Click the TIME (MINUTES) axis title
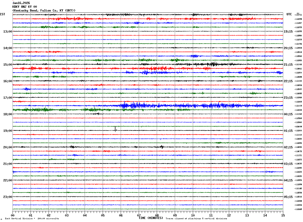 pos(151,218)
